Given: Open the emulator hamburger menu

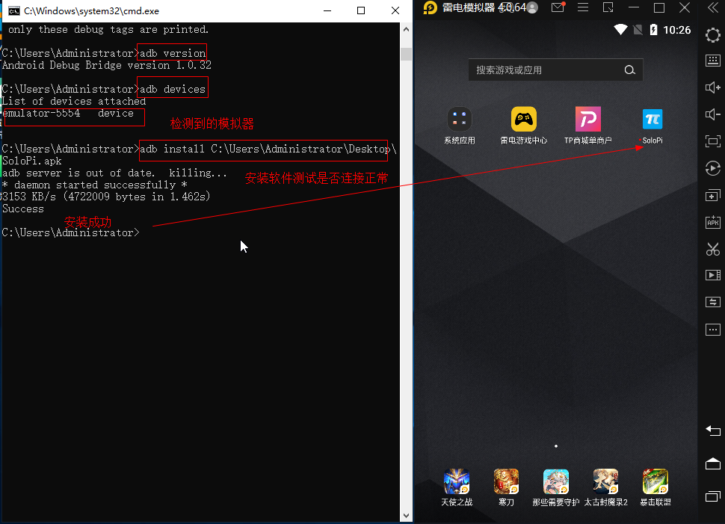Looking at the screenshot, I should (x=583, y=7).
